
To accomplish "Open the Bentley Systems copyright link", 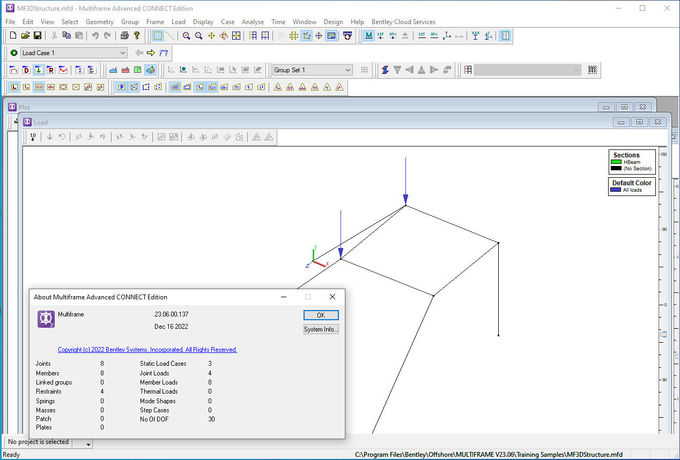I will (147, 350).
